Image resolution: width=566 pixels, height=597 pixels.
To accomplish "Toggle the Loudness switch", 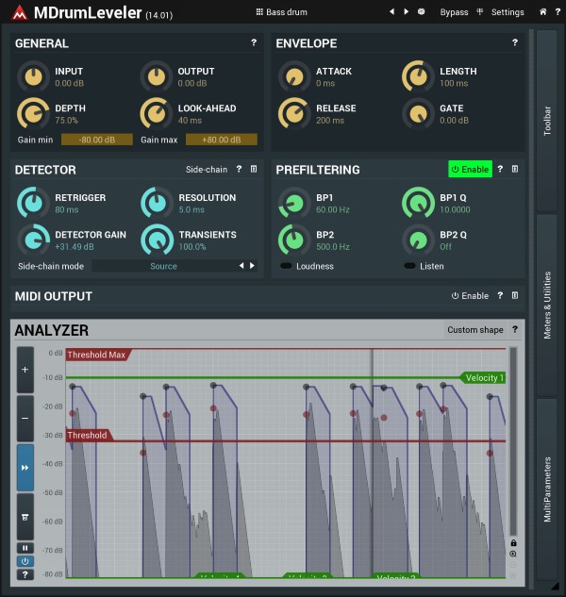I will [x=286, y=266].
